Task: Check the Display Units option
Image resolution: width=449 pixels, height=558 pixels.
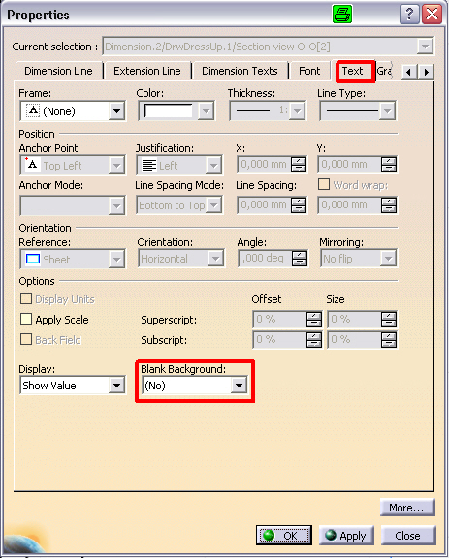Action: [x=26, y=298]
